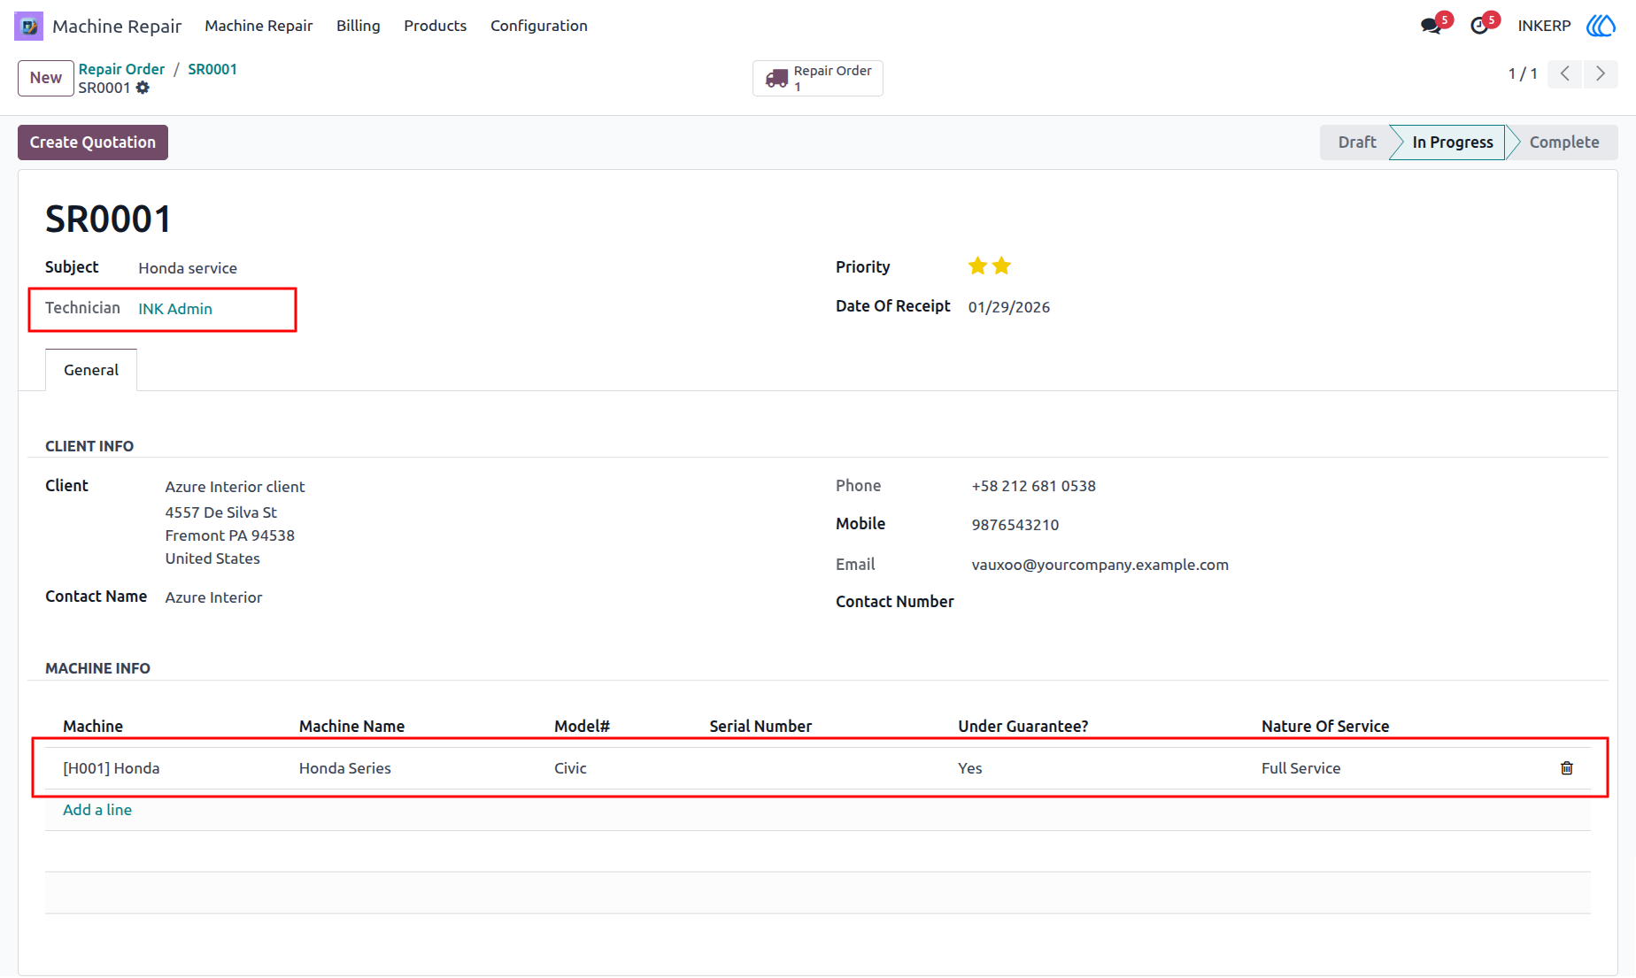Click the Create Quotation button

[93, 142]
